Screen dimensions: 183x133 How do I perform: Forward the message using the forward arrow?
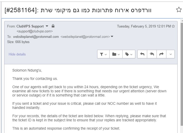click(161, 54)
